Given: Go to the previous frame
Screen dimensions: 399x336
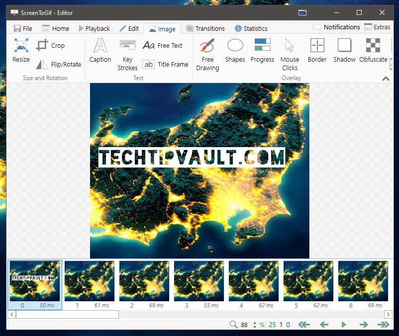Looking at the screenshot, I should (324, 325).
